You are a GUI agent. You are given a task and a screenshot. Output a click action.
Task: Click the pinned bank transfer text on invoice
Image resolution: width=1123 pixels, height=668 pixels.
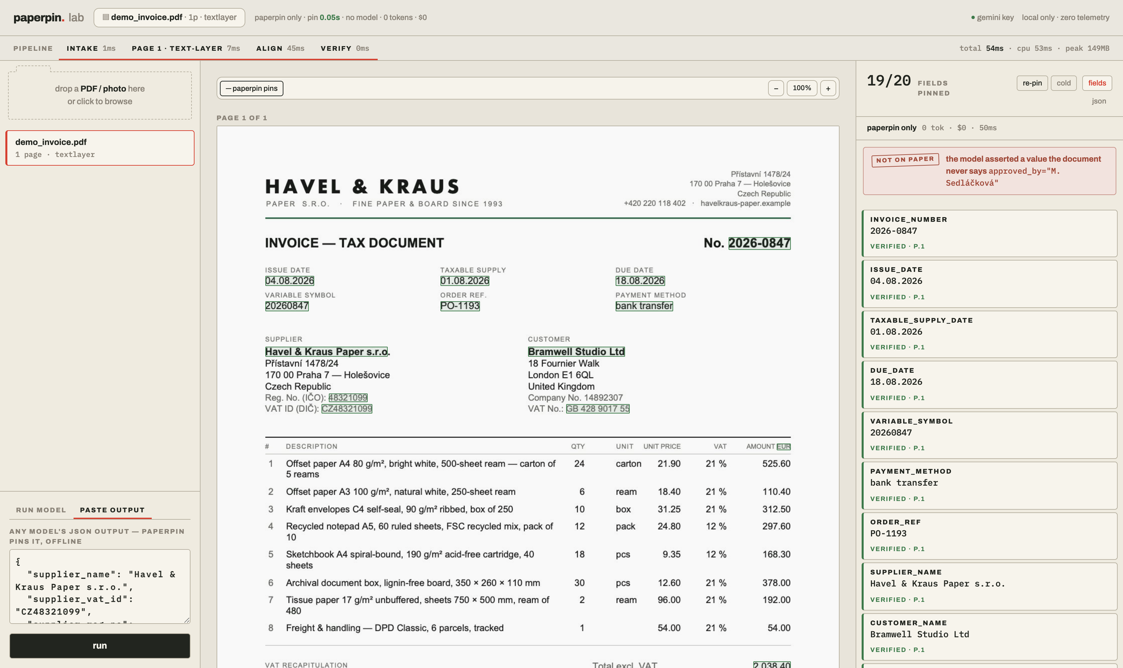644,306
